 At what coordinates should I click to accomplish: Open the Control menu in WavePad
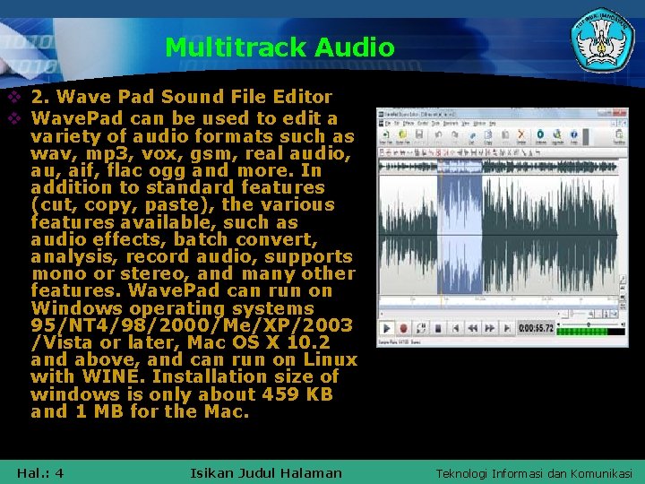coord(423,124)
